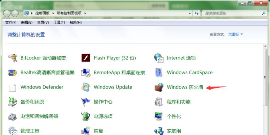Open the 程序和功能 icon
Screen dimensions: 270x135
[x=159, y=102]
